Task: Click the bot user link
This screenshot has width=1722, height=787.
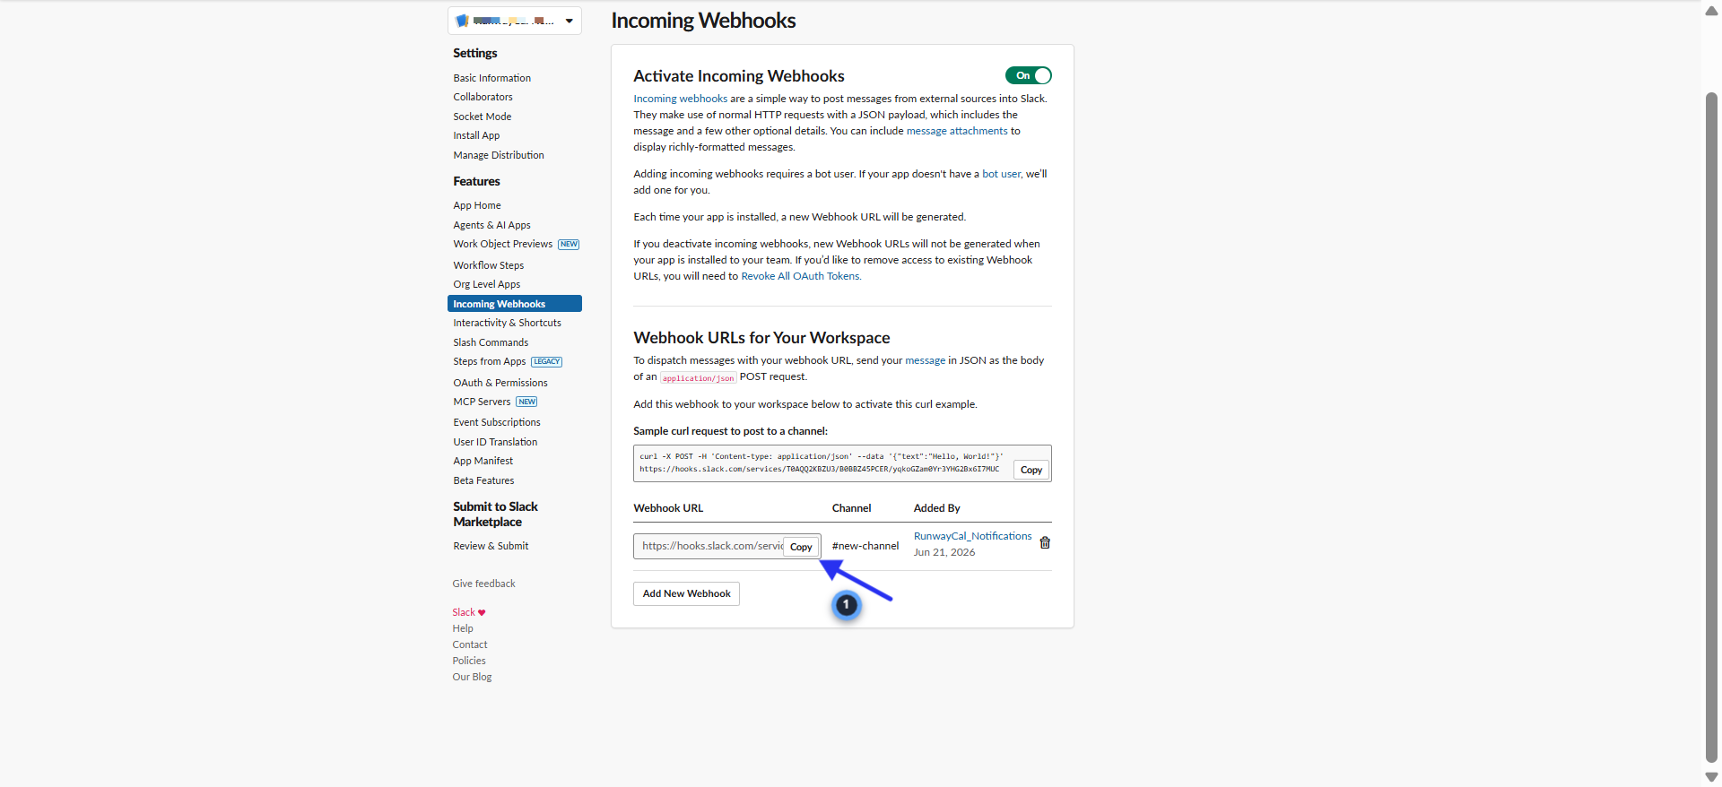Action: pyautogui.click(x=1001, y=174)
